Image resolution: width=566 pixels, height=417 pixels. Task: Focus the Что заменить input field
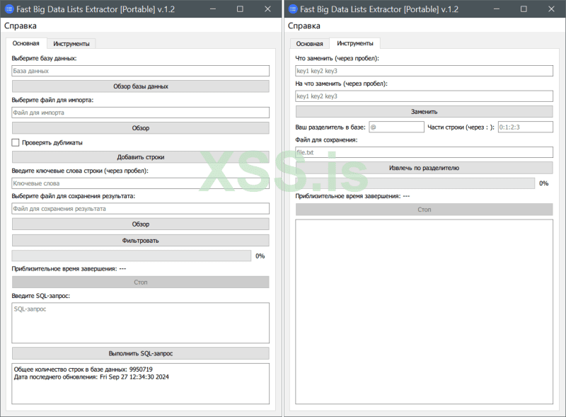(x=424, y=71)
